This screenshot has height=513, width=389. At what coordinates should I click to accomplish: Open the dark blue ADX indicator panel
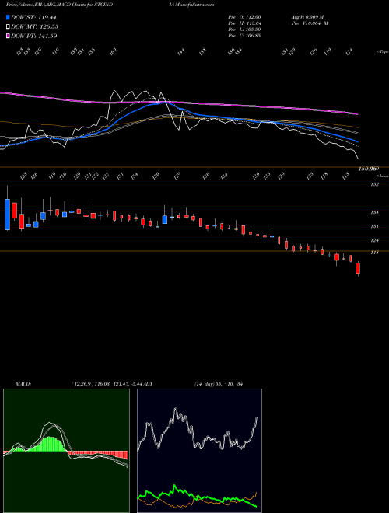[199, 451]
